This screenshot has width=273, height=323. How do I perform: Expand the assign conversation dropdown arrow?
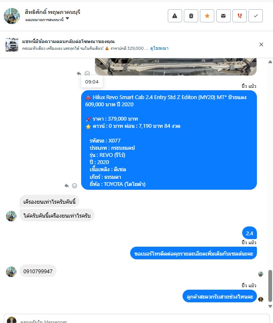67,19
